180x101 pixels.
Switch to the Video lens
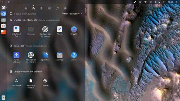point(49,8)
